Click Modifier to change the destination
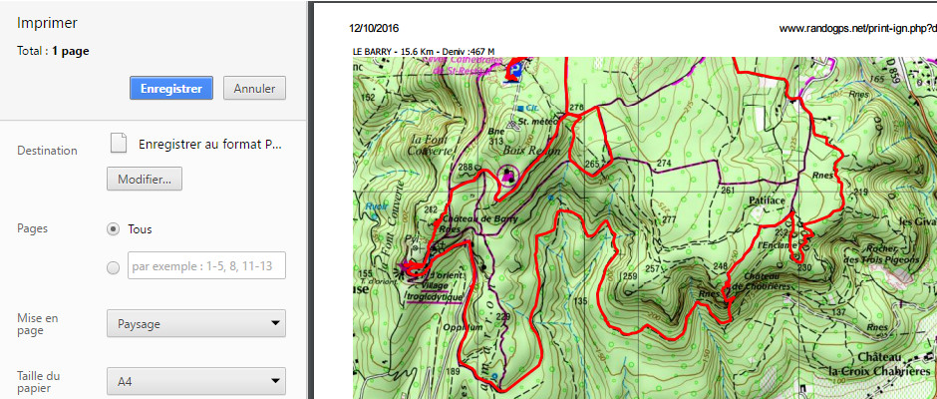 coord(145,180)
